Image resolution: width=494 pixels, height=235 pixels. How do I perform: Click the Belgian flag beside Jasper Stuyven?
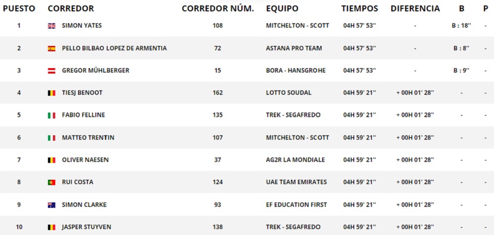[51, 227]
